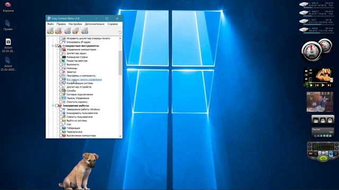
Task: Click the blue icon beside Гибернация
Action: point(64,128)
